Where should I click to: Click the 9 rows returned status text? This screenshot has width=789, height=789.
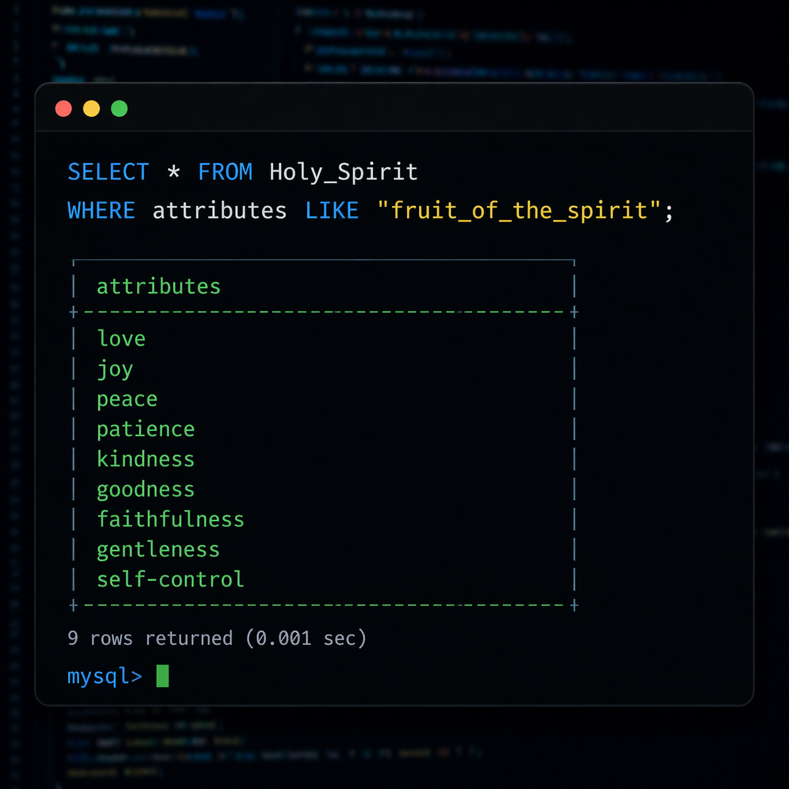pos(216,639)
